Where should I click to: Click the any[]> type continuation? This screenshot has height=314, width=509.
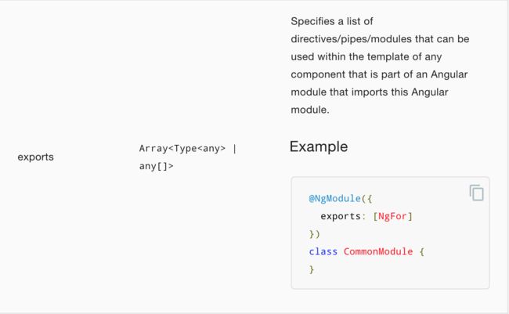tap(156, 166)
